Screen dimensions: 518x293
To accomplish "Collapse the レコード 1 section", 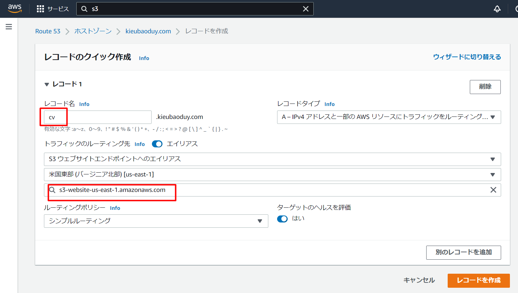I will point(47,84).
